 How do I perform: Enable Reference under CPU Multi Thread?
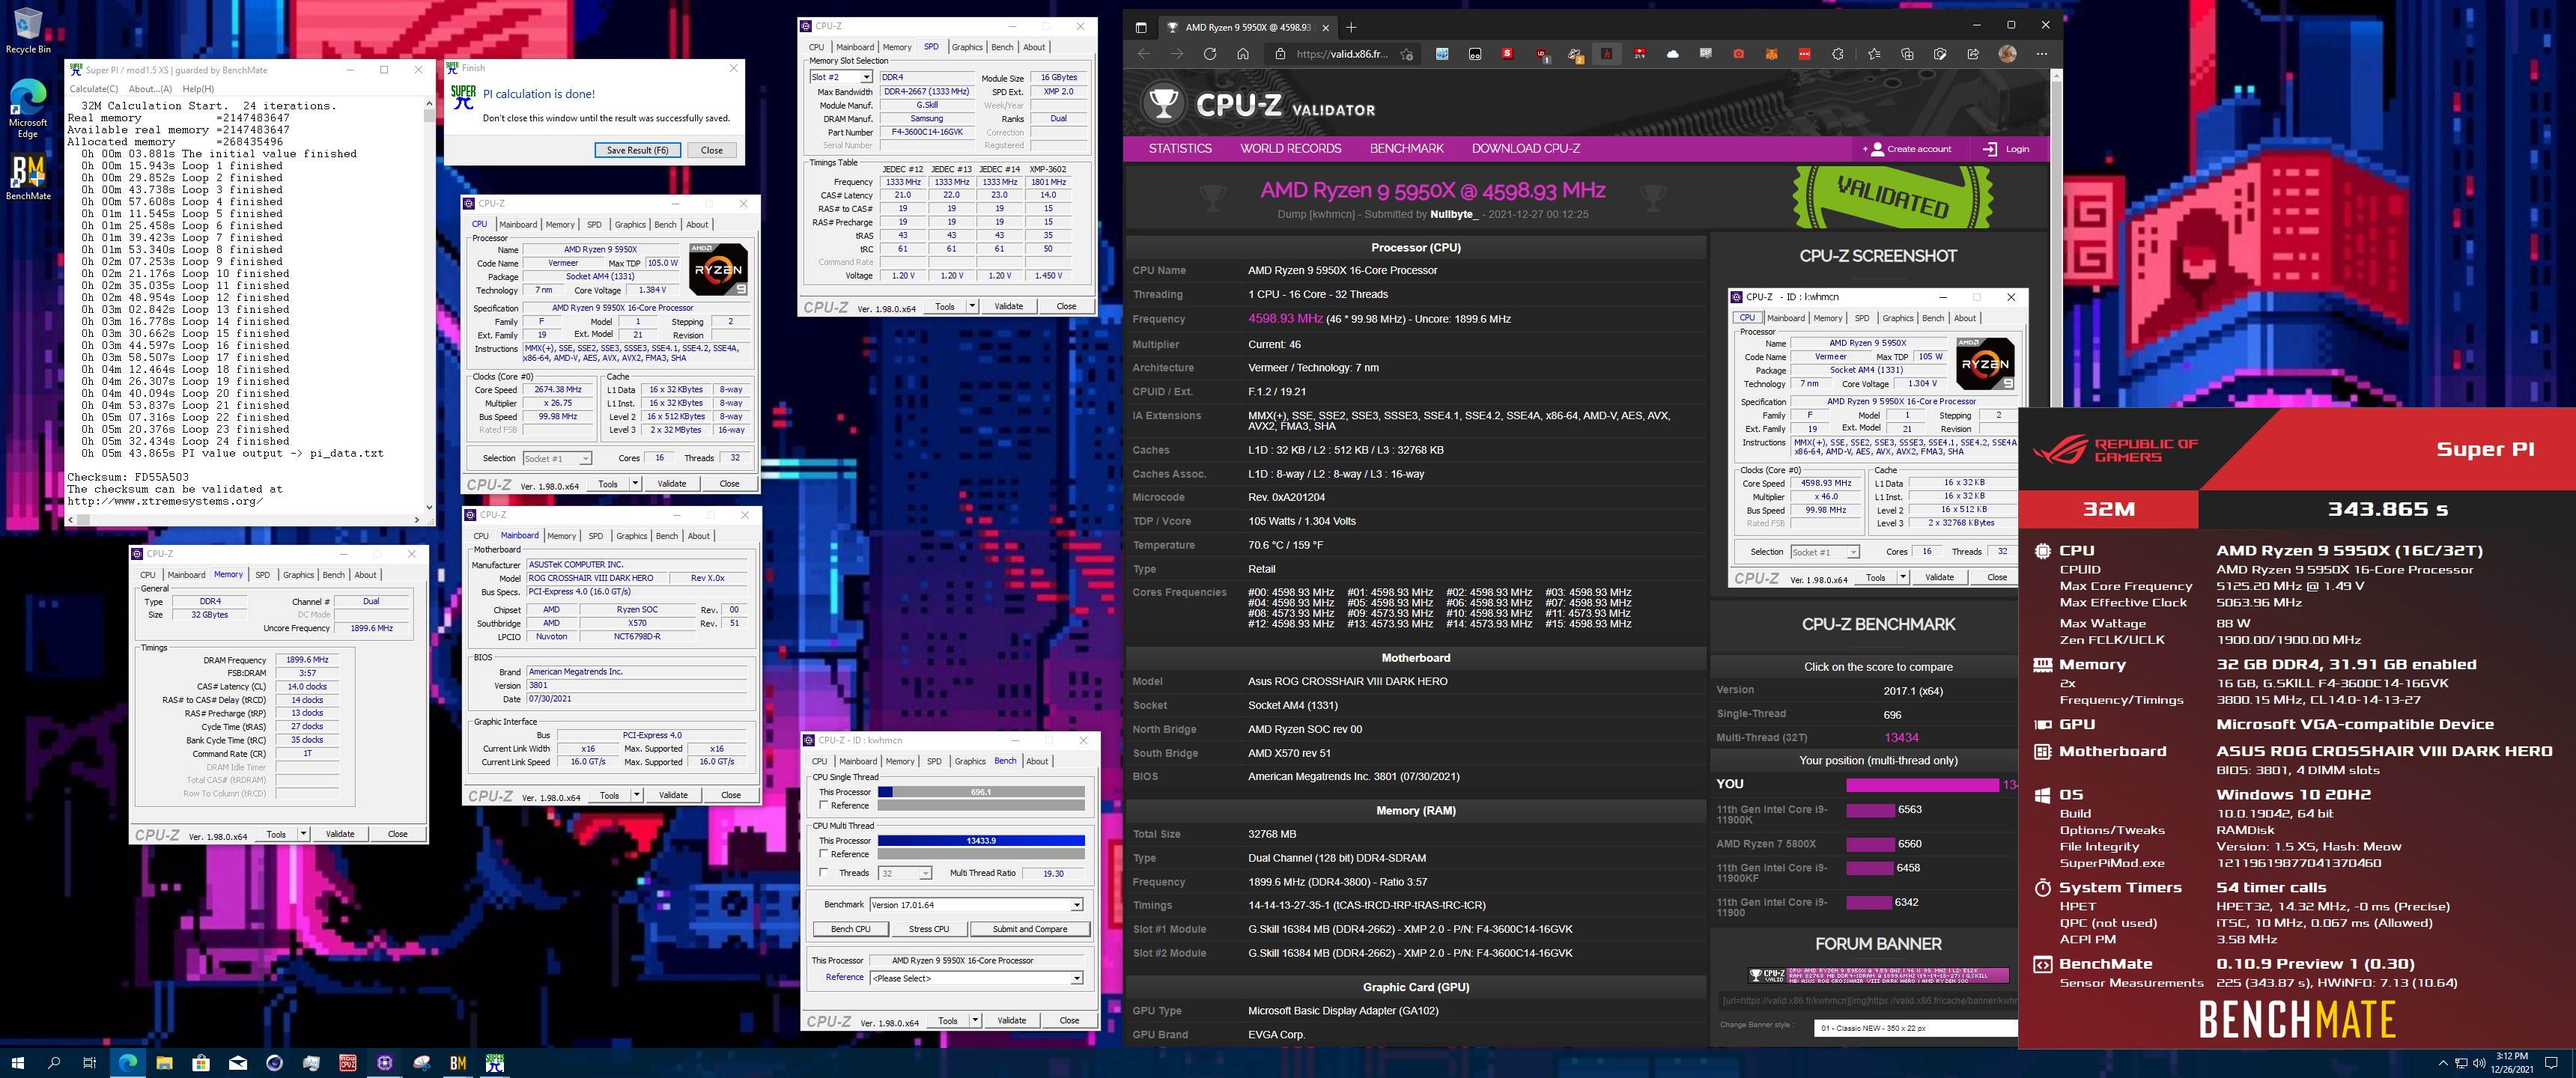coord(823,854)
